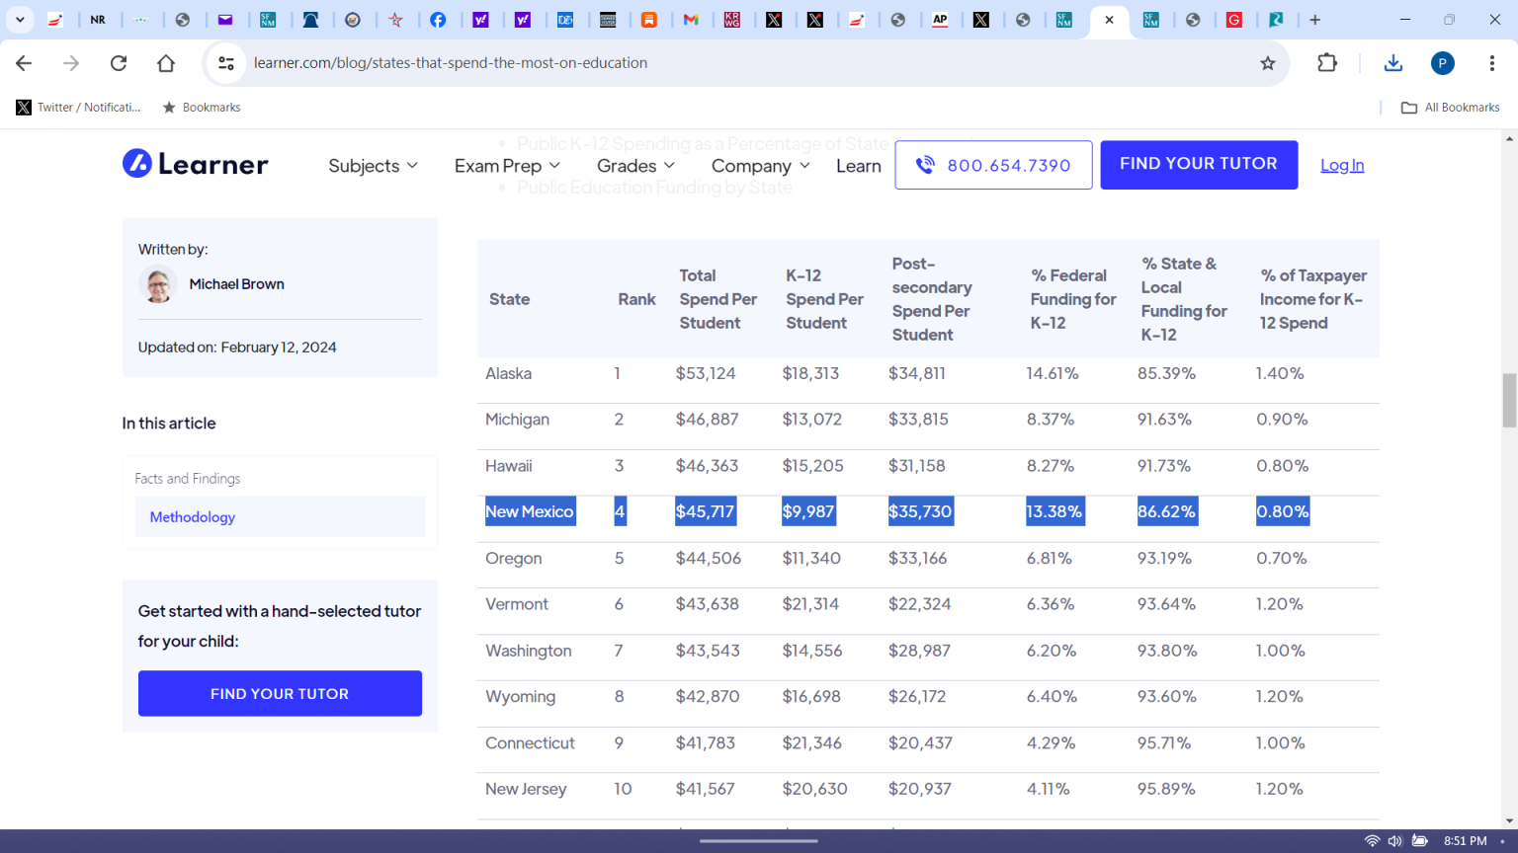This screenshot has width=1518, height=853.
Task: Open the Grades dropdown menu
Action: pos(635,166)
